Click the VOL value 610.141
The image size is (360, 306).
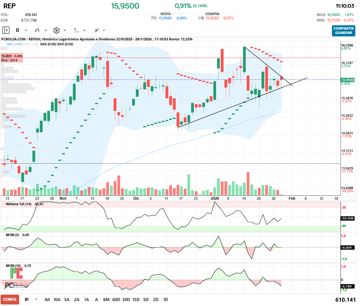point(31,15)
